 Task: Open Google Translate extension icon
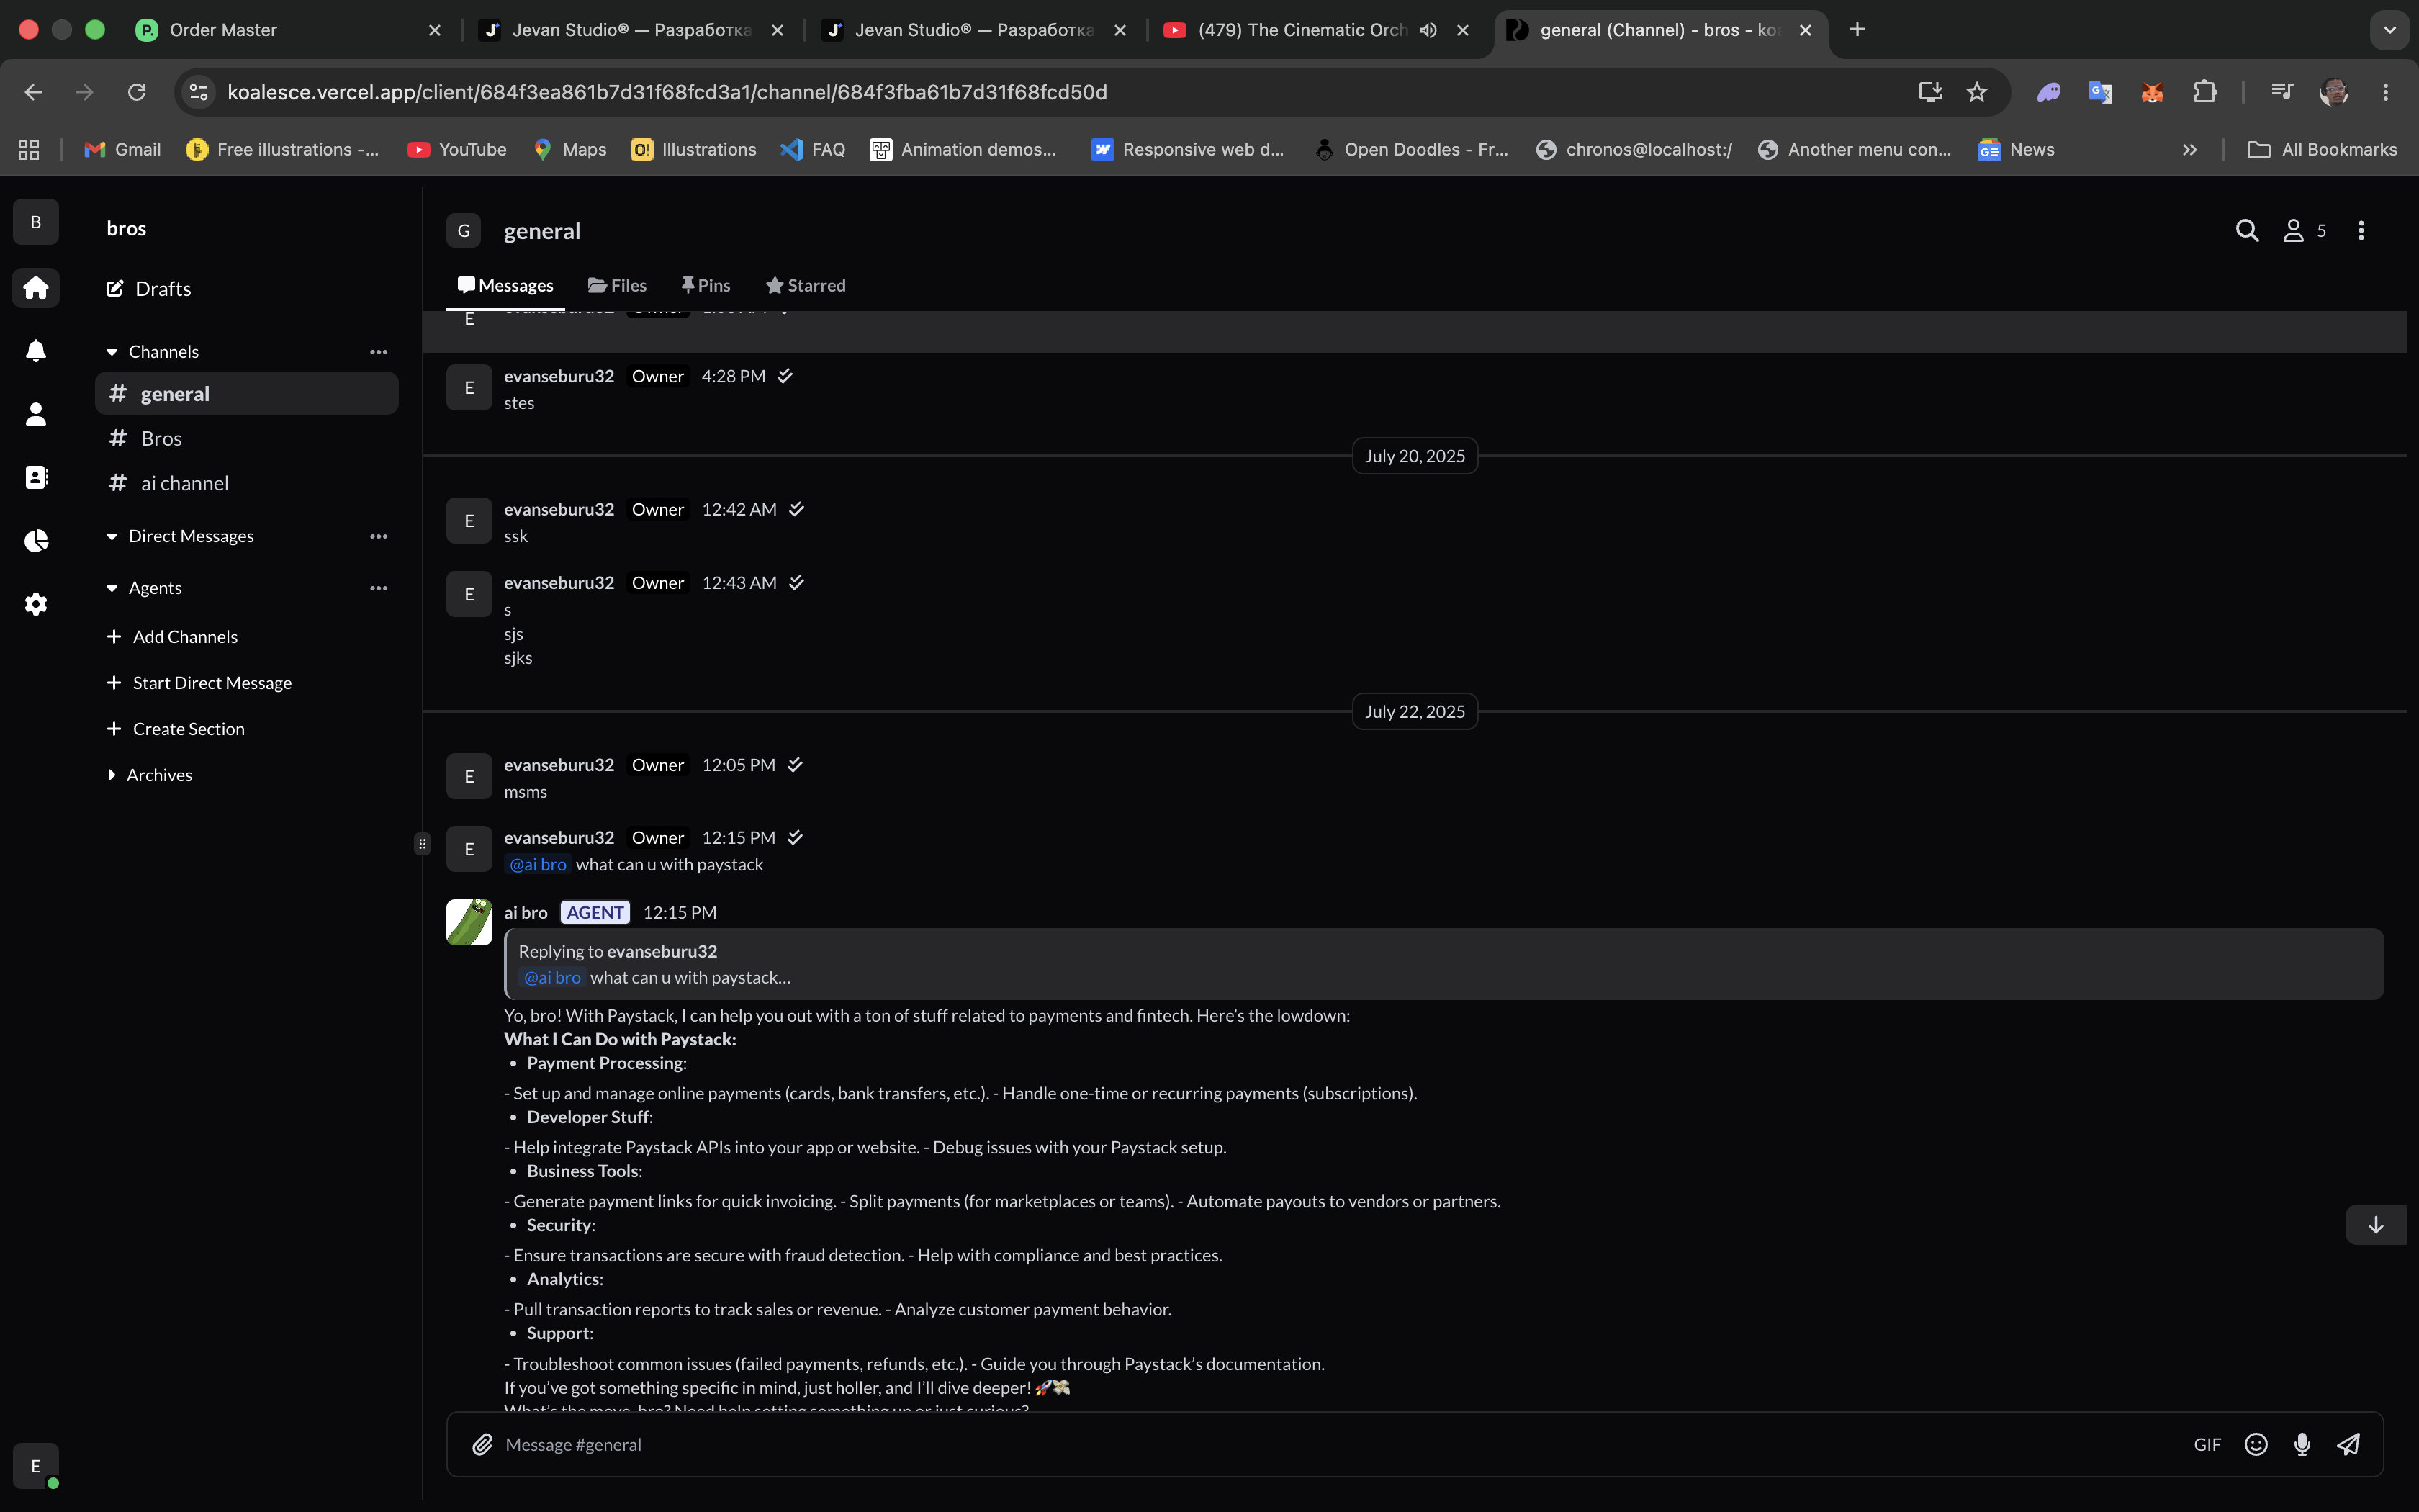2100,92
